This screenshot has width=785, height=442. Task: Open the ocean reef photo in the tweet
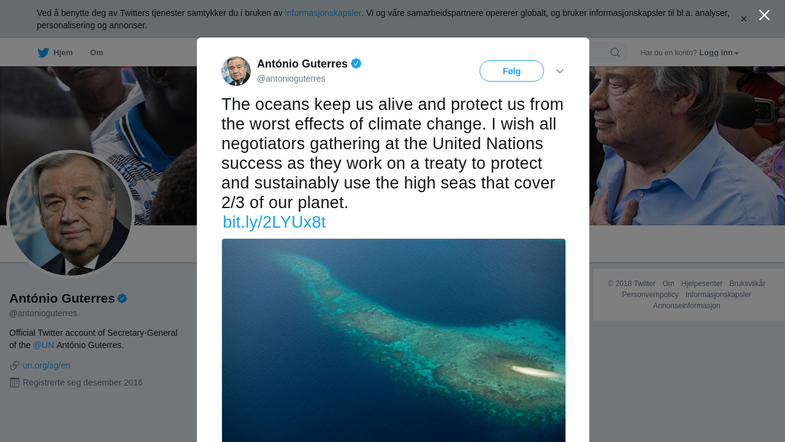[x=394, y=340]
